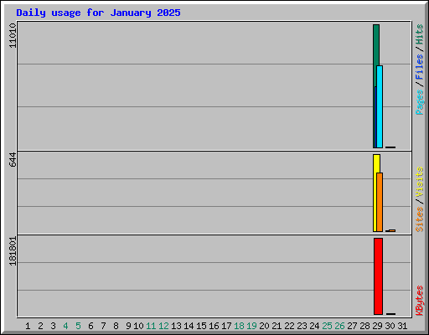Click the Visits legend label
The image size is (429, 335).
419,182
